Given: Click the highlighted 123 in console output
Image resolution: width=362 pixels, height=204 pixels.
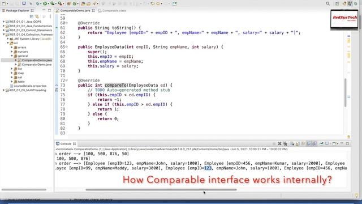Looking at the screenshot, I should pyautogui.click(x=208, y=168).
